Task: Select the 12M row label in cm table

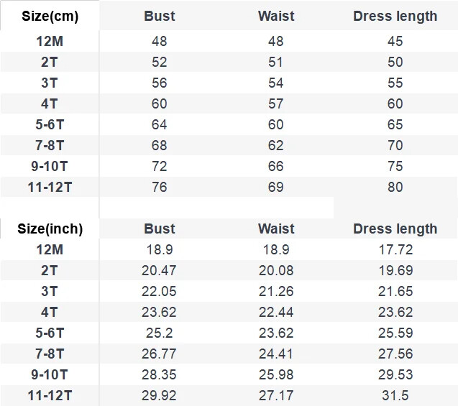Action: pyautogui.click(x=50, y=41)
